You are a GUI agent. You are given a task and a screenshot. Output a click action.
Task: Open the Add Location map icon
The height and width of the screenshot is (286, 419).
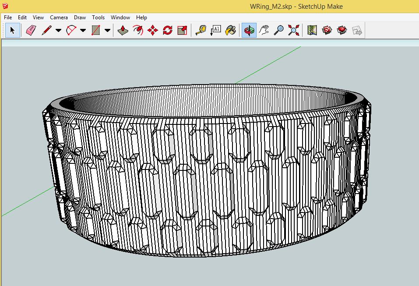pos(312,30)
